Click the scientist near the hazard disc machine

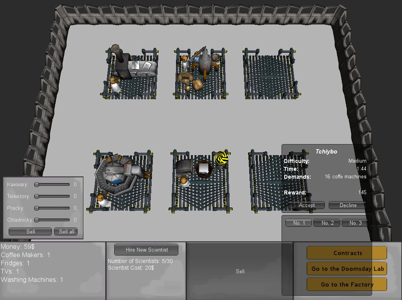click(184, 181)
